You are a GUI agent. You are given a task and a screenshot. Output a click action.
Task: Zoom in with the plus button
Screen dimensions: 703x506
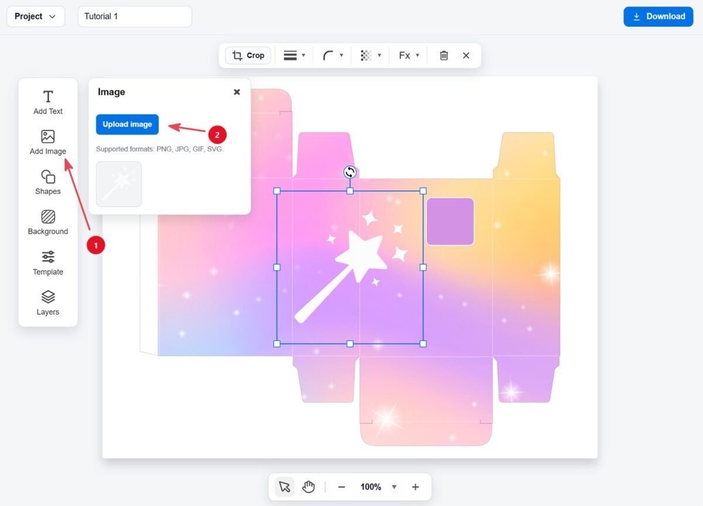415,487
